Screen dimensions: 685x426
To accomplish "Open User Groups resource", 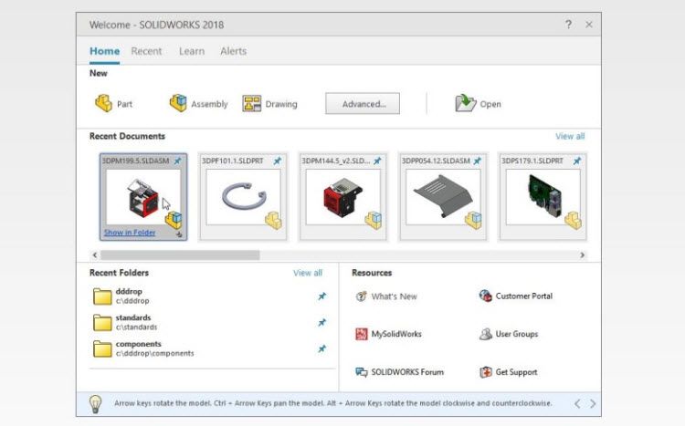I will click(x=509, y=334).
